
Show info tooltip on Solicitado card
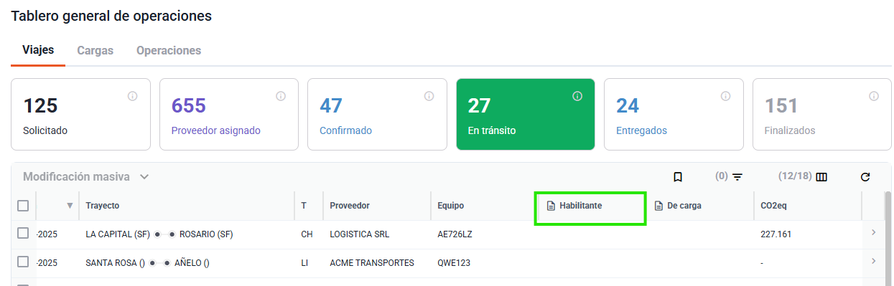(x=132, y=96)
